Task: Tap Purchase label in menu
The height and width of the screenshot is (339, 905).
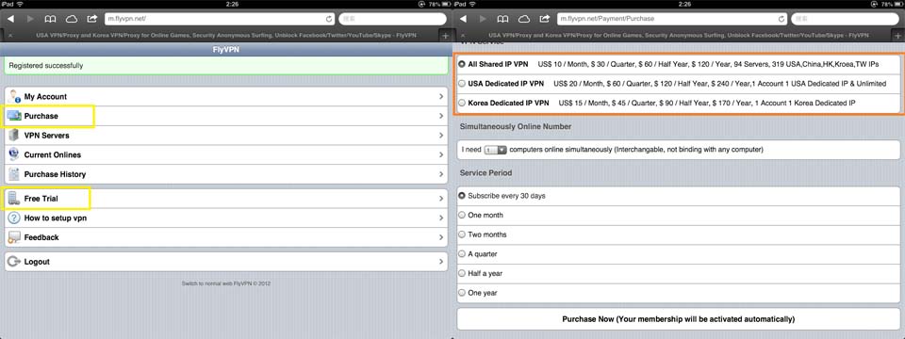Action: (41, 117)
